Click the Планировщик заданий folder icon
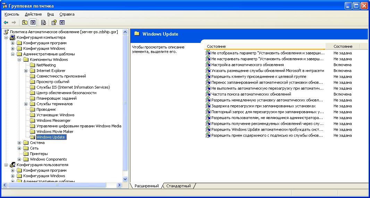370x198 pixels. (x=32, y=98)
